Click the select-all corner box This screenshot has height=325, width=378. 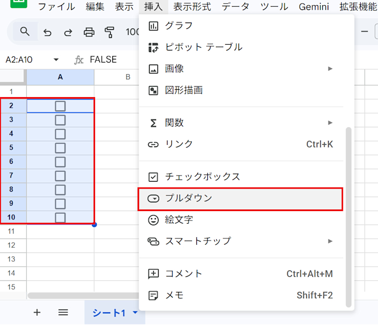13,77
